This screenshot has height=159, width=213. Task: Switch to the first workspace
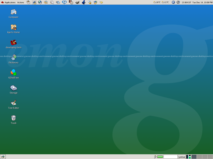pos(194,157)
